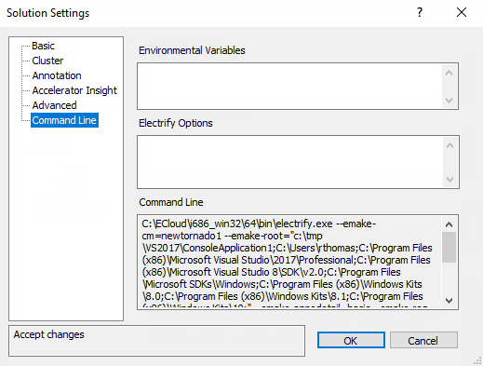The height and width of the screenshot is (366, 483).
Task: Select the Command Line tree item
Action: (x=64, y=120)
